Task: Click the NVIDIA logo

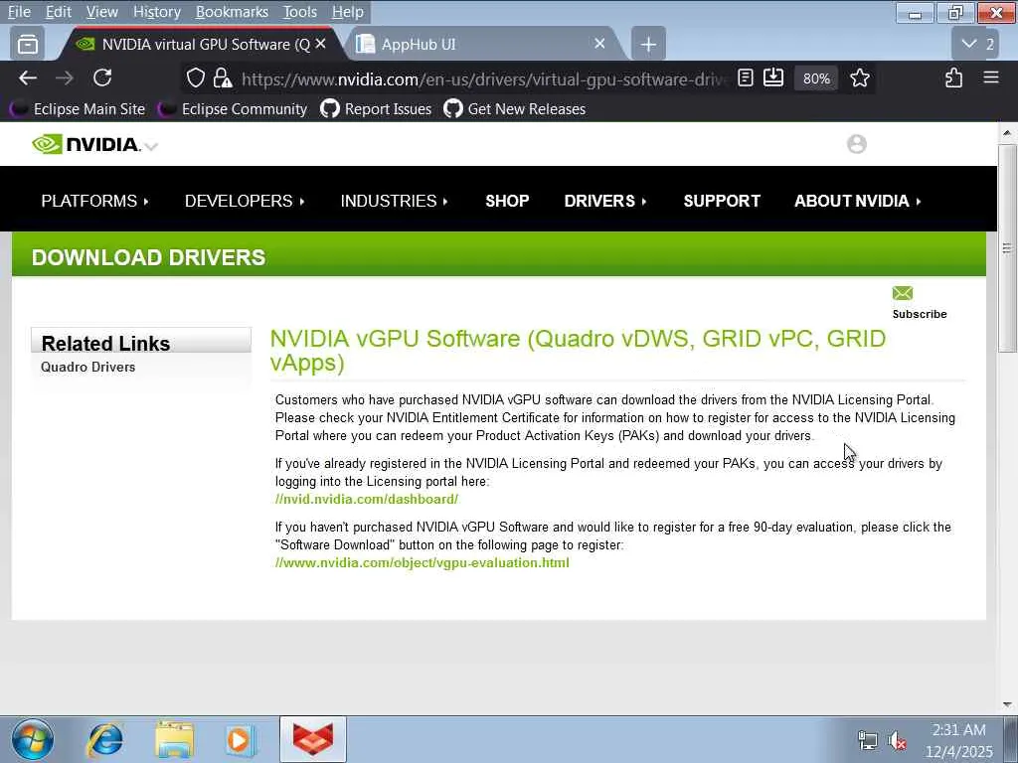Action: (86, 144)
